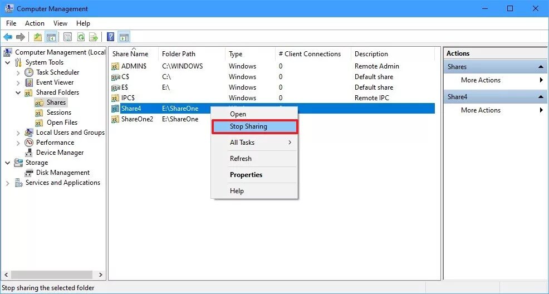Expand Local Users and Groups node
Viewport: 549px width, 294px height.
point(18,133)
